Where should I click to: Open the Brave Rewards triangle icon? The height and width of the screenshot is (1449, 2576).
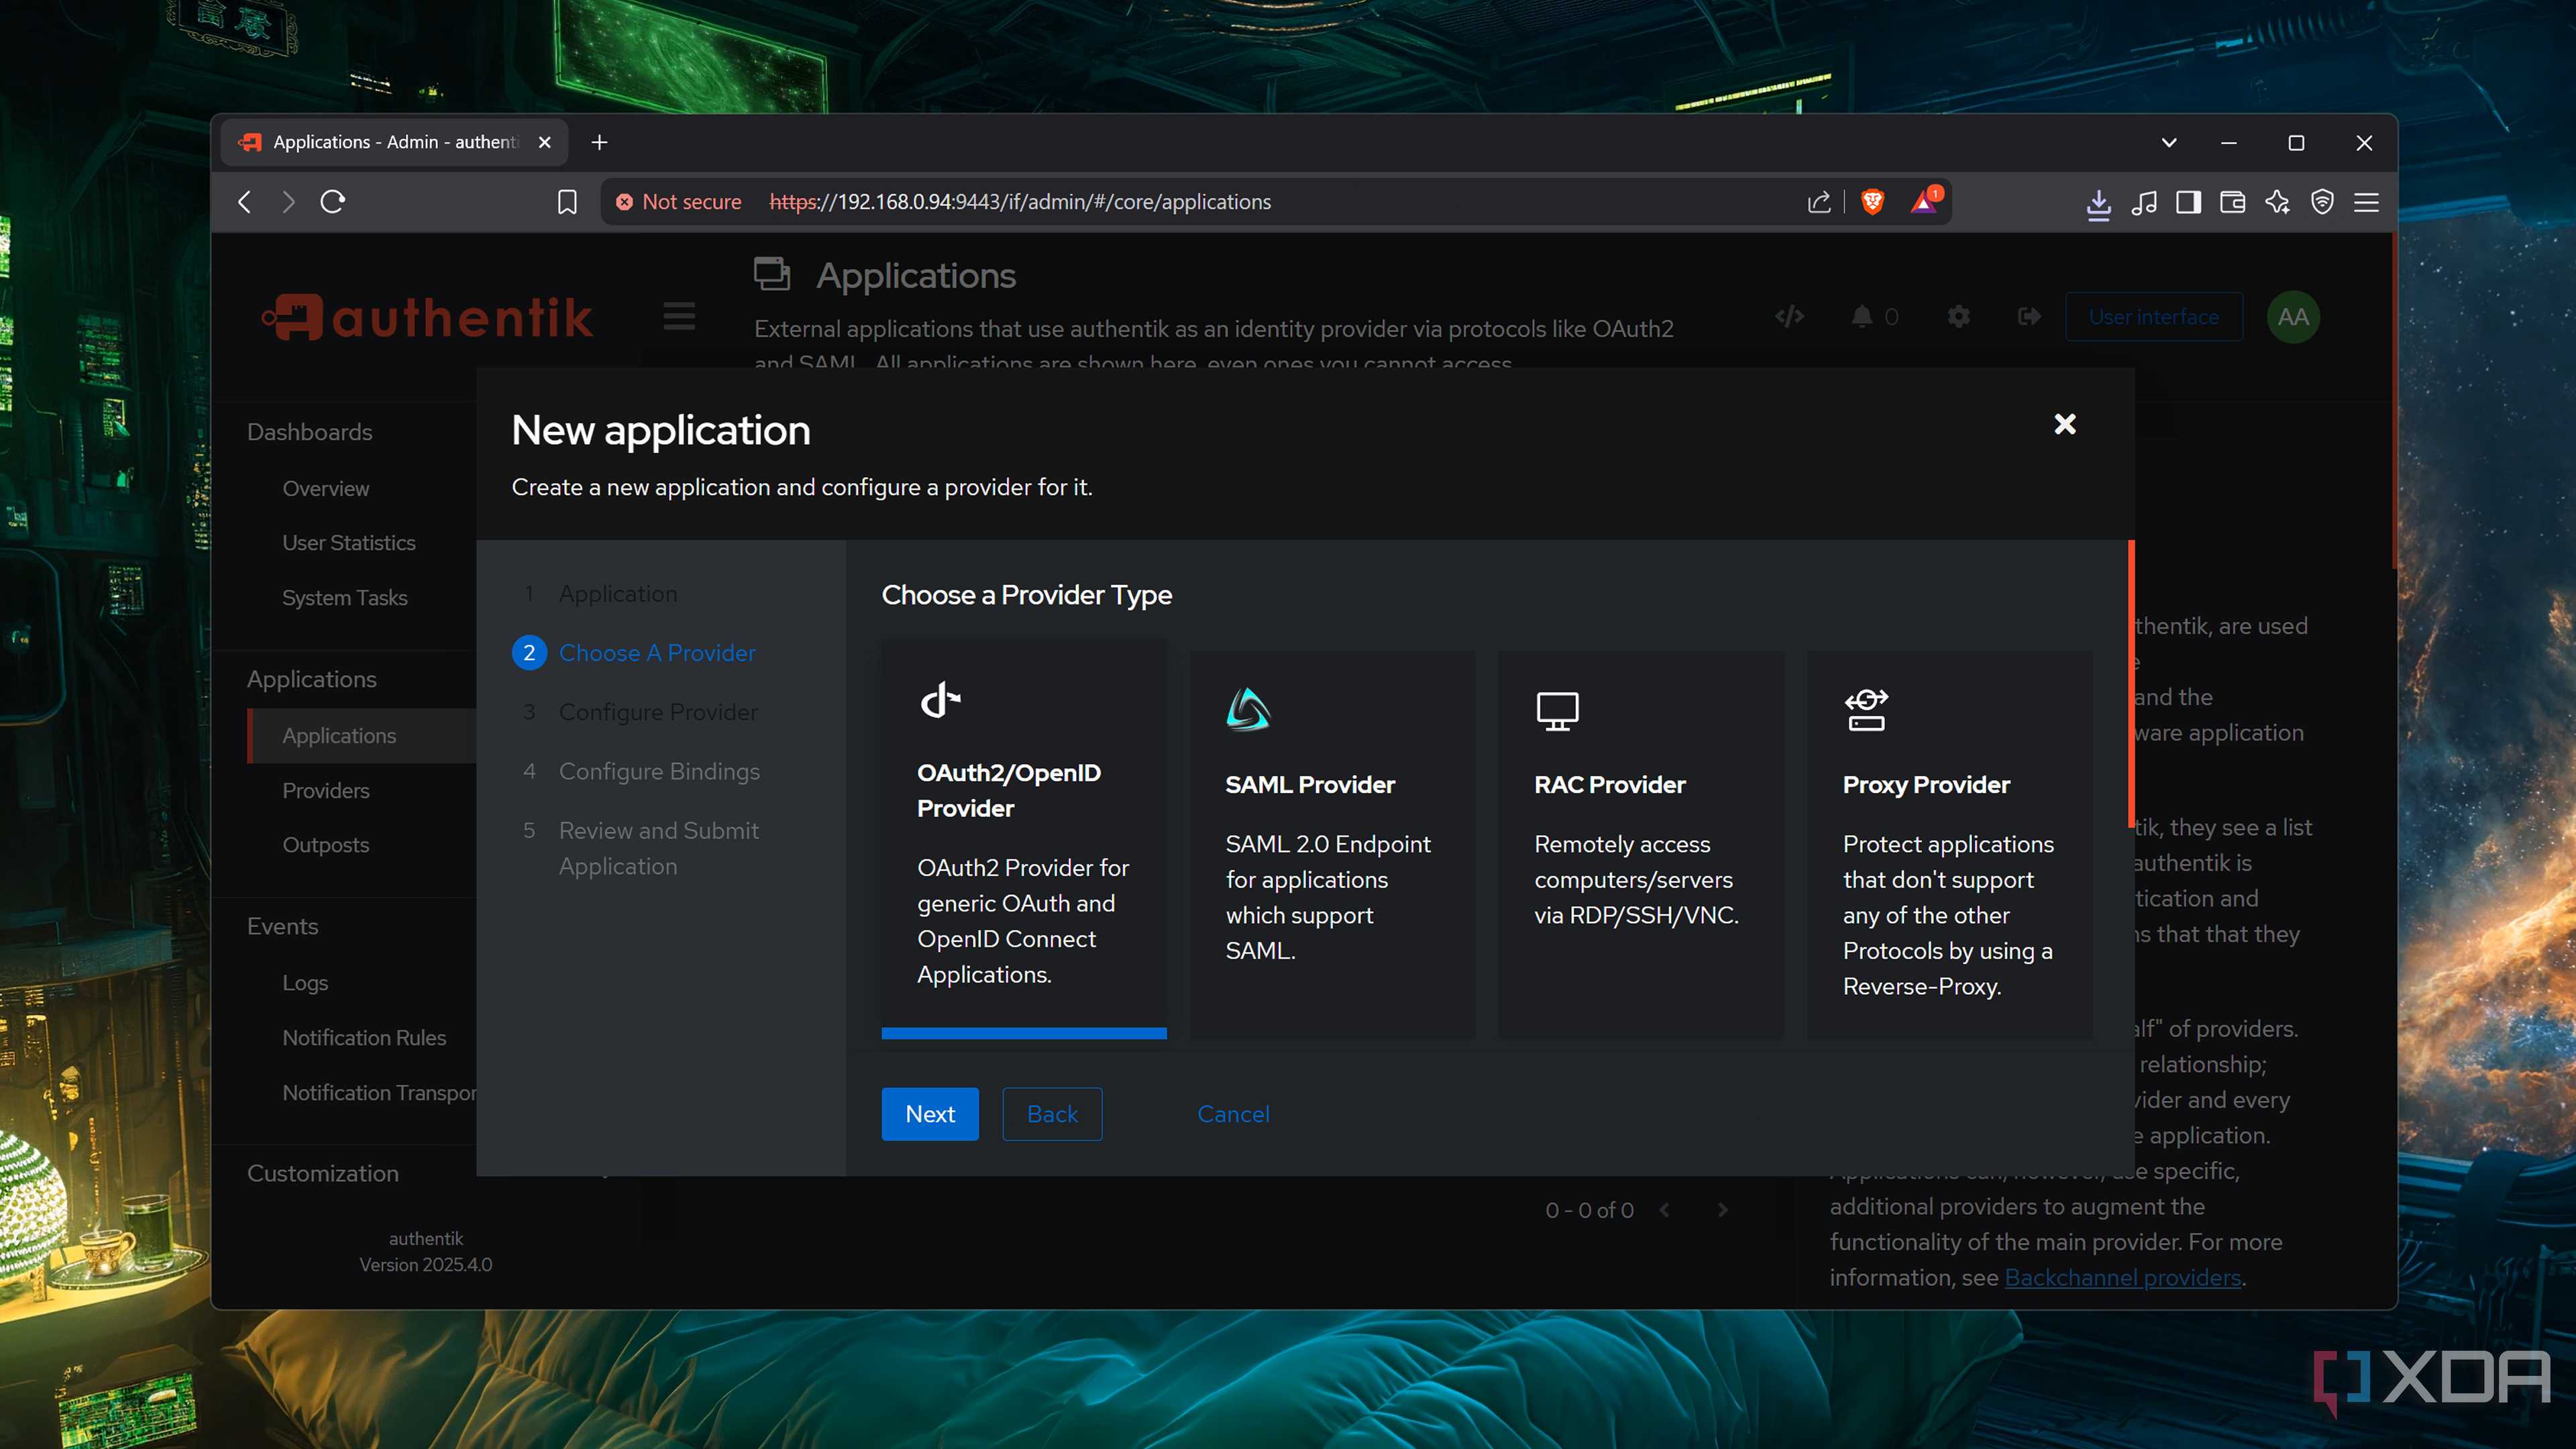coord(1924,201)
